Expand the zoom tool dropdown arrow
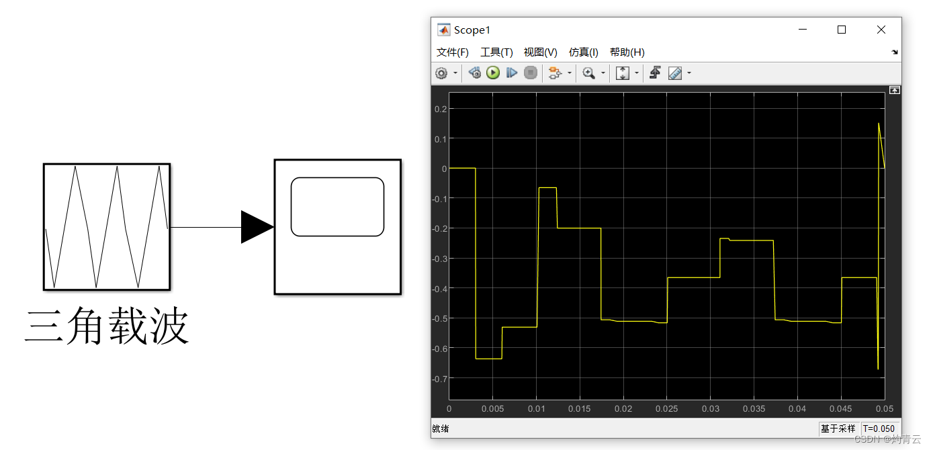931x450 pixels. click(x=603, y=73)
